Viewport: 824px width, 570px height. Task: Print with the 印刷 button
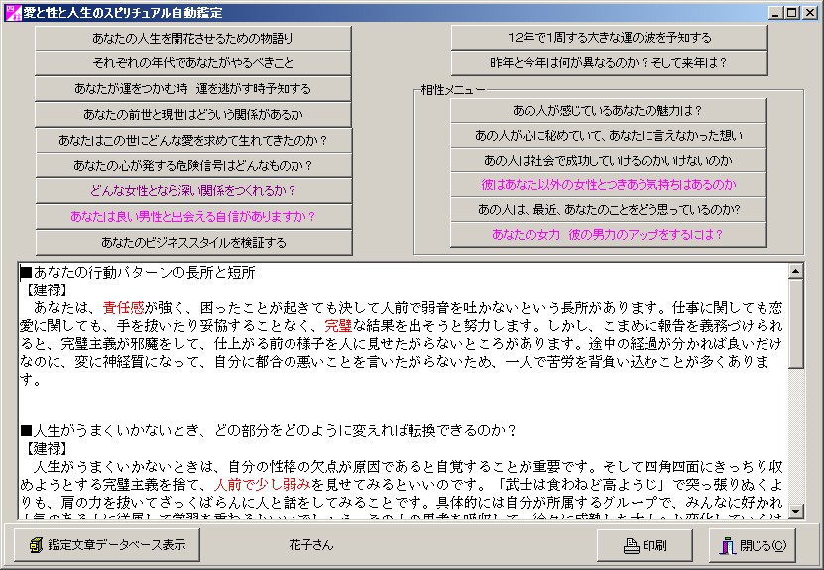[645, 545]
